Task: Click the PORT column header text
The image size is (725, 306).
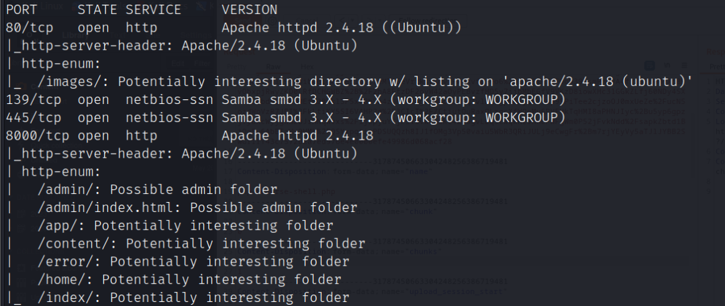Action: (x=21, y=10)
